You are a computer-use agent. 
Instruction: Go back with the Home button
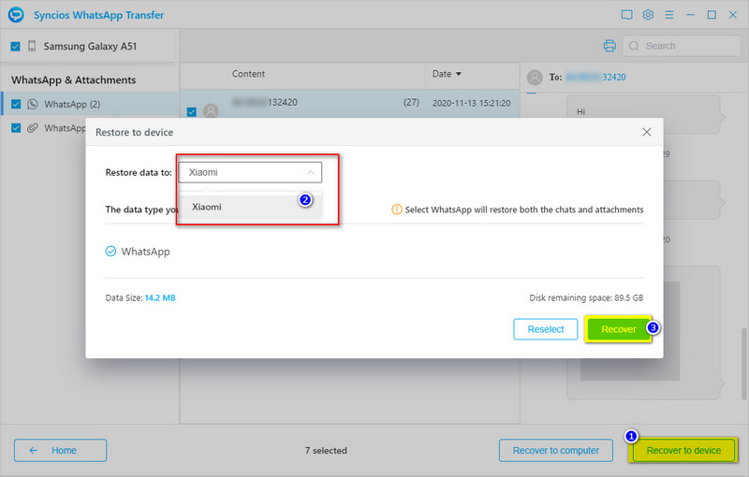60,450
